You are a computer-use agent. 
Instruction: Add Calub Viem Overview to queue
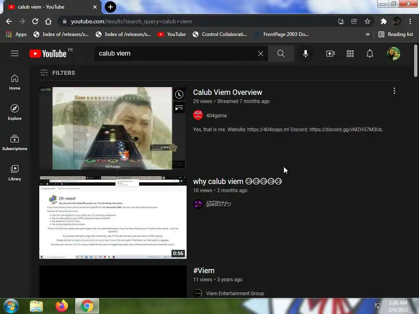click(179, 108)
